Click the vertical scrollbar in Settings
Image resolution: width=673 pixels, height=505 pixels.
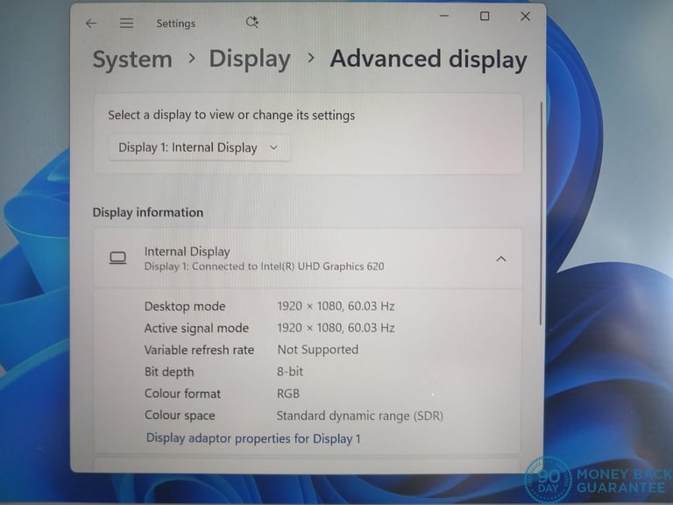coord(541,213)
